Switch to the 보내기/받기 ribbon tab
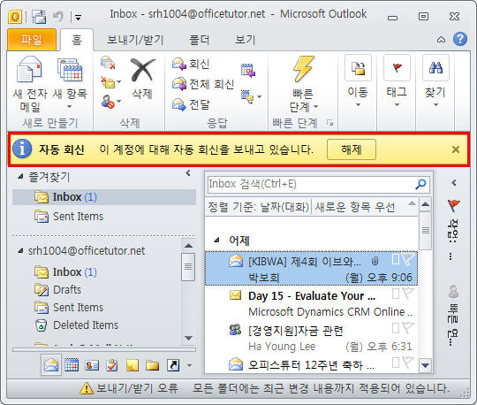477x405 pixels. pyautogui.click(x=135, y=40)
